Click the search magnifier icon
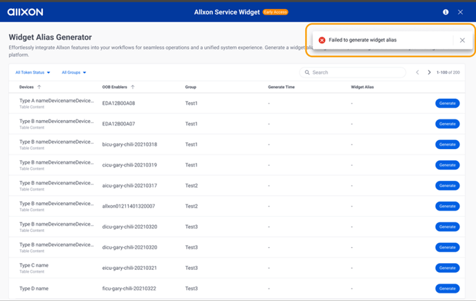Screen dimensions: 476x301 (x=307, y=72)
